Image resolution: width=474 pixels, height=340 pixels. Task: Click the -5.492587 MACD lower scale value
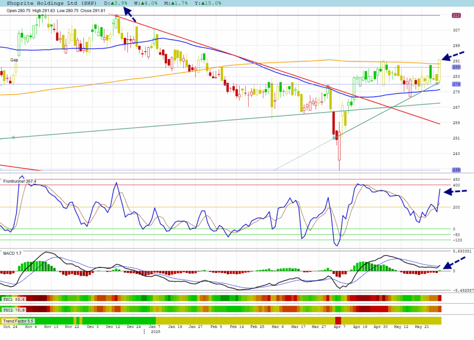(462, 291)
